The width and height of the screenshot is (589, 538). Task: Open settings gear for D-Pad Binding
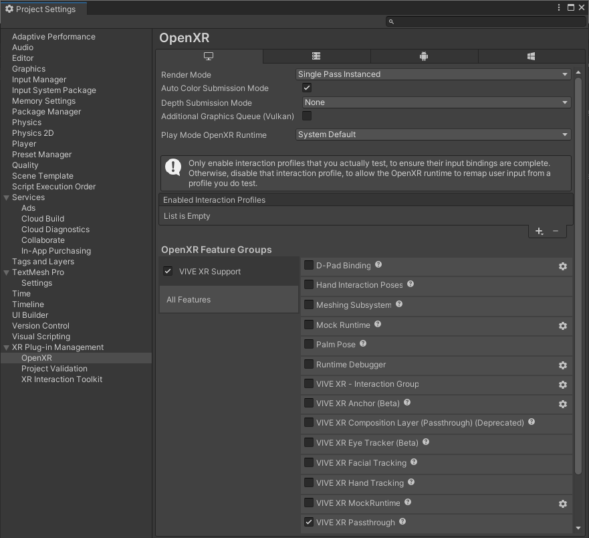(562, 266)
